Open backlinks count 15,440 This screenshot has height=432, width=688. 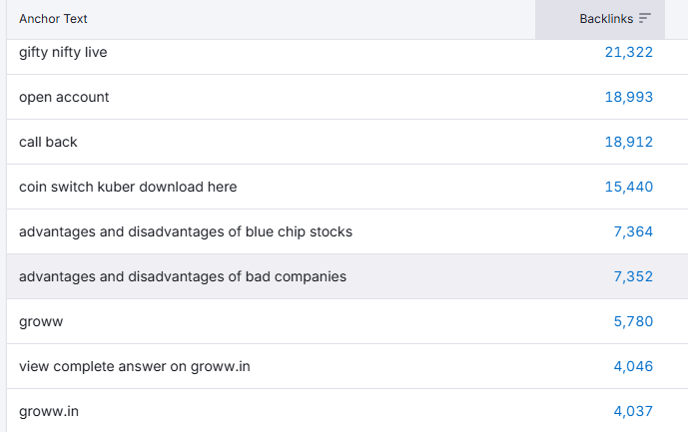point(629,187)
